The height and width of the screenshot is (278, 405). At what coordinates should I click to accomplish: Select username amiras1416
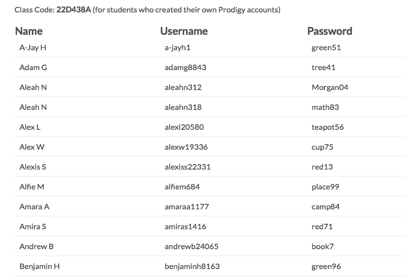point(185,227)
